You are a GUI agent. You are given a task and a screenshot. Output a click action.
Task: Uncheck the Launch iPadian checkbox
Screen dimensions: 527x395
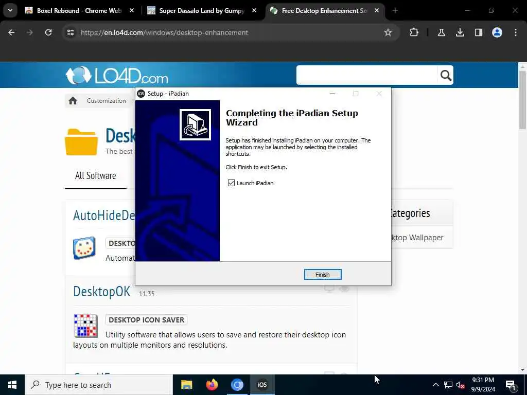pos(231,183)
